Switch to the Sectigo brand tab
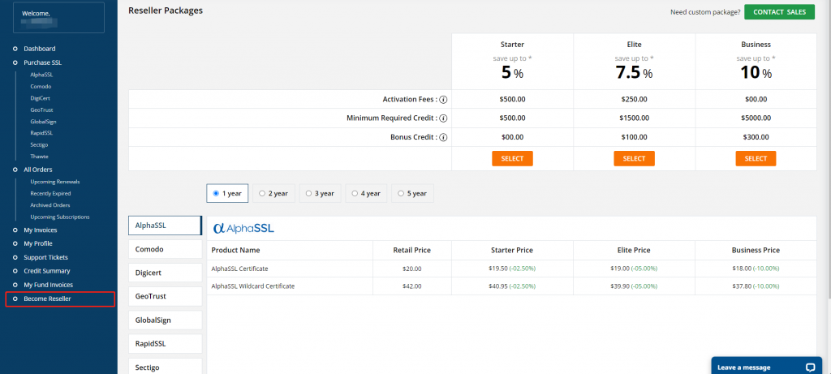Image resolution: width=831 pixels, height=374 pixels. 165,368
